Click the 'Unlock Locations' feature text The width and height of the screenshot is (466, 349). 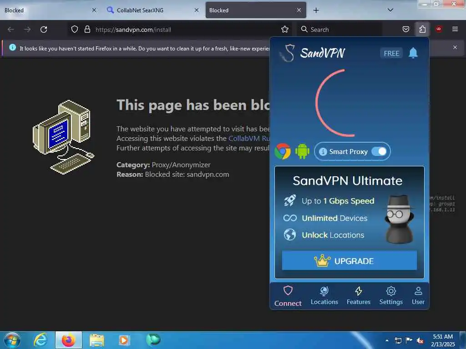pos(333,235)
